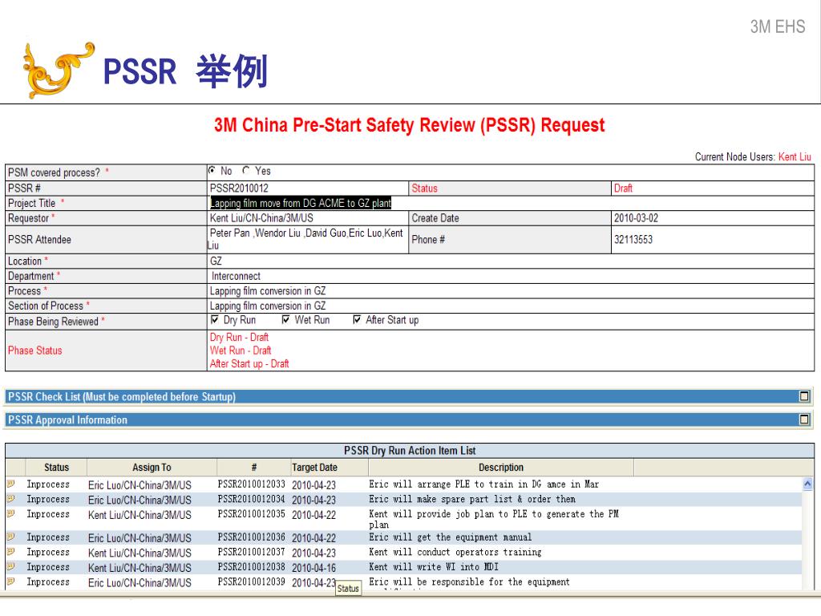This screenshot has width=821, height=616.
Task: Click the Location value GZ
Action: pyautogui.click(x=216, y=261)
